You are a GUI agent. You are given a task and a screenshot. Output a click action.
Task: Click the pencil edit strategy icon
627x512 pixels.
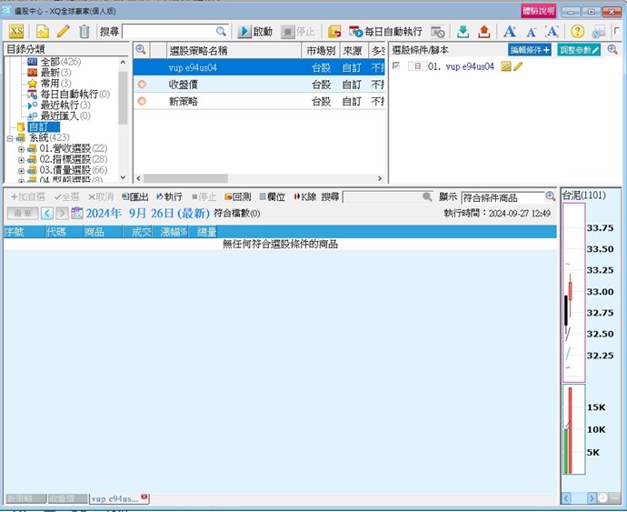64,31
